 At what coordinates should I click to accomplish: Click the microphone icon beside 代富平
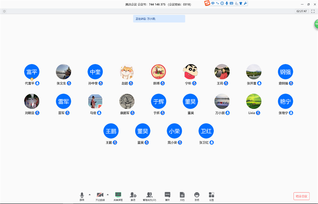point(38,84)
